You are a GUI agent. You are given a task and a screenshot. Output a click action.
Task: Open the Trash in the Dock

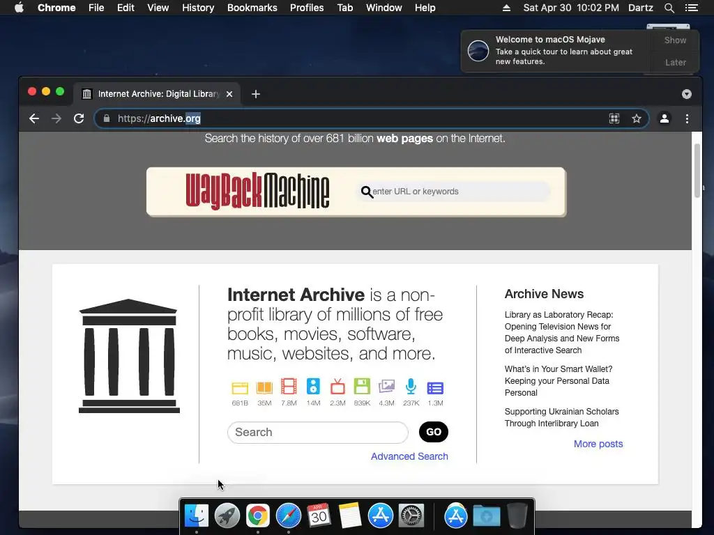[517, 515]
